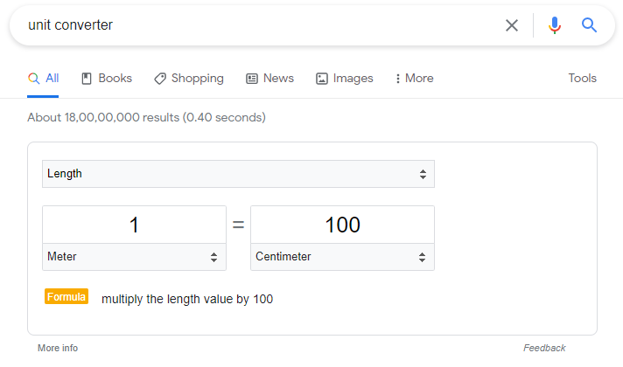Viewport: 623px width, 367px height.
Task: Click the voice search microphone icon
Action: 554,25
